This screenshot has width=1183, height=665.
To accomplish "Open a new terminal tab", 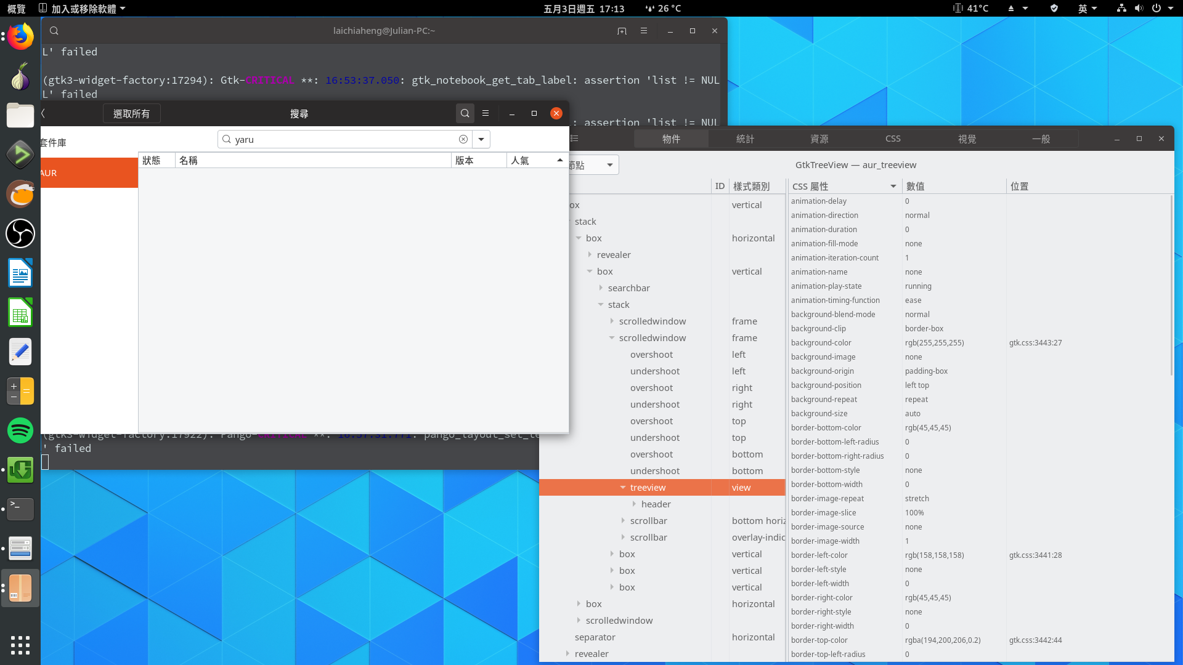I will click(622, 31).
